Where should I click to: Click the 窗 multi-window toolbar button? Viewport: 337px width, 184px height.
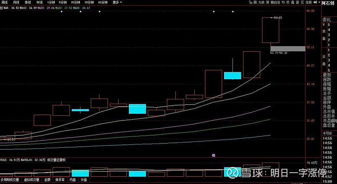point(297,3)
